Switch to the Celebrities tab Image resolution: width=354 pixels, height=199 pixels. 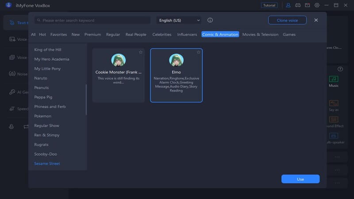[x=162, y=34]
